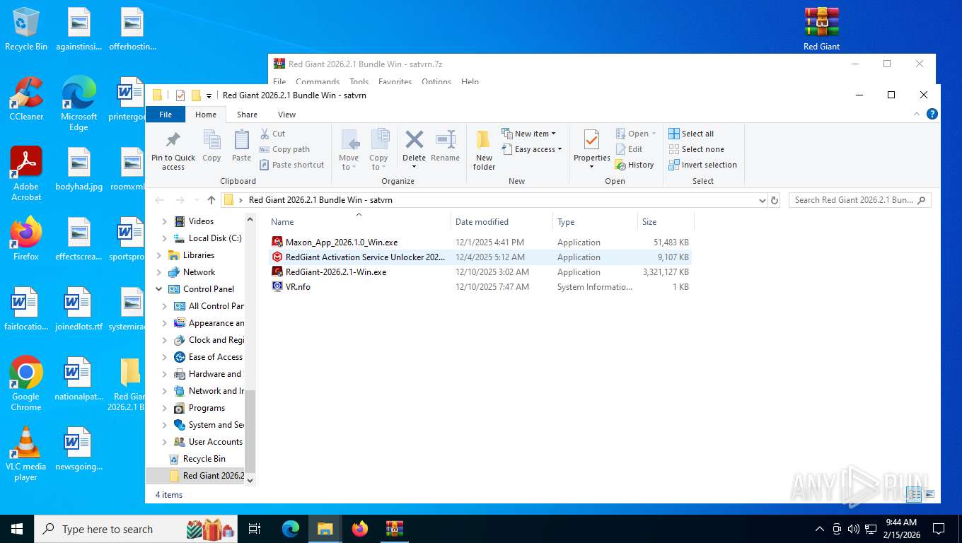This screenshot has height=543, width=962.
Task: Click the Paste ribbon icon
Action: click(241, 139)
